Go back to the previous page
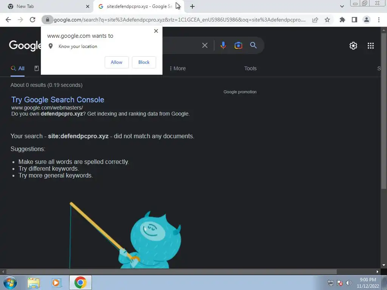 [x=8, y=20]
